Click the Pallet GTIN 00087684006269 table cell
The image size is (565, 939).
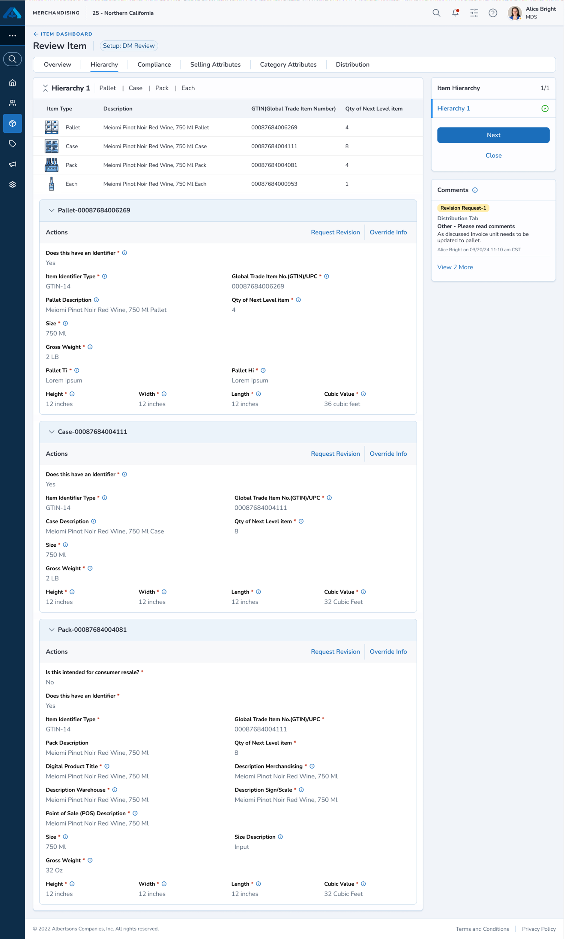coord(274,127)
